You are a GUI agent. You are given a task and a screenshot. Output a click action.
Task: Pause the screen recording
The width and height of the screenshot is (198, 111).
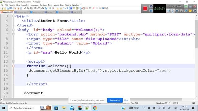click(151, 11)
